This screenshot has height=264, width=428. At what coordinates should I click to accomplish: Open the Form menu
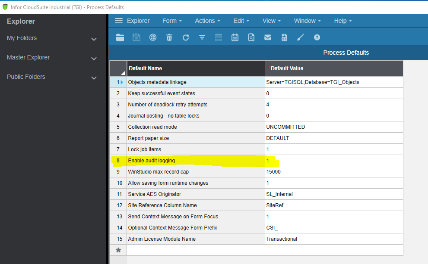(x=172, y=21)
